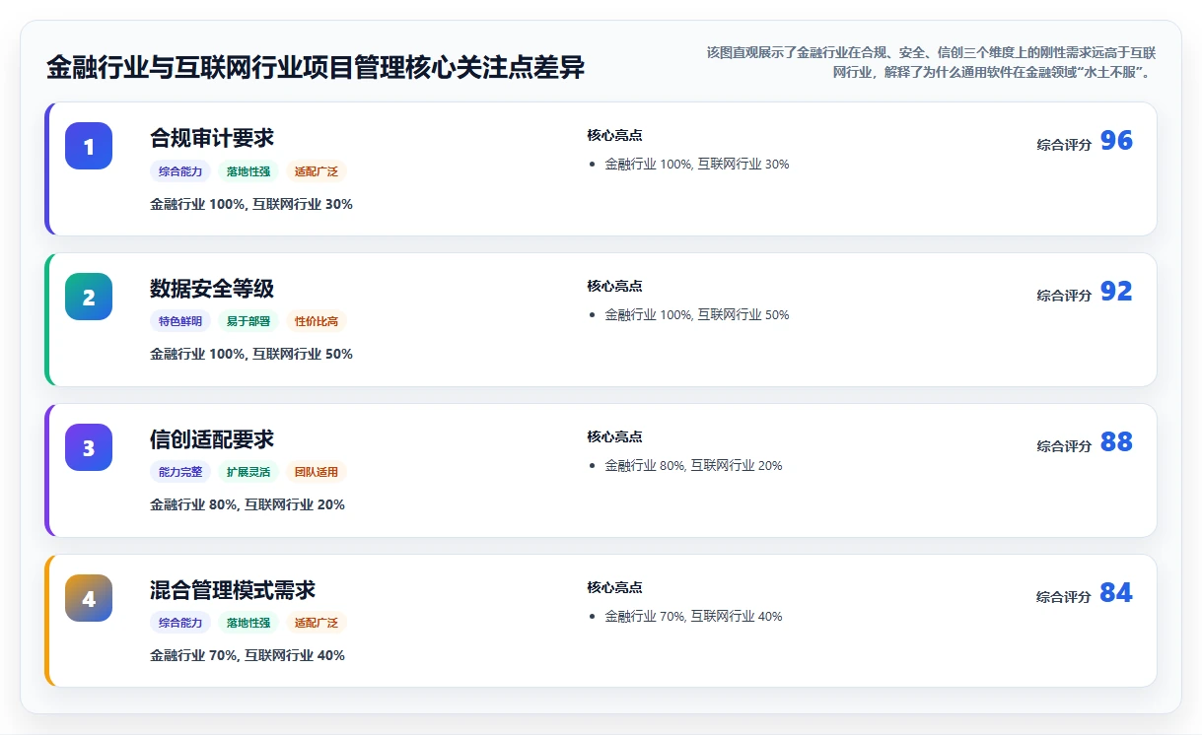Click the number 3 rank badge

click(x=89, y=447)
